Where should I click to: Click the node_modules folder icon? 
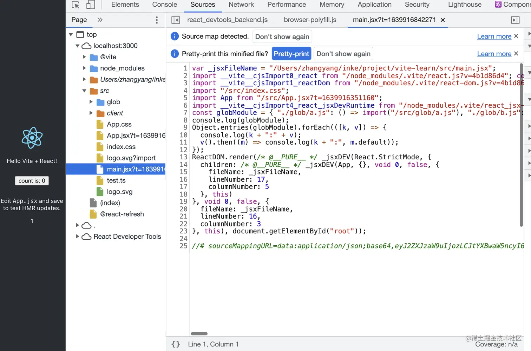click(x=94, y=68)
